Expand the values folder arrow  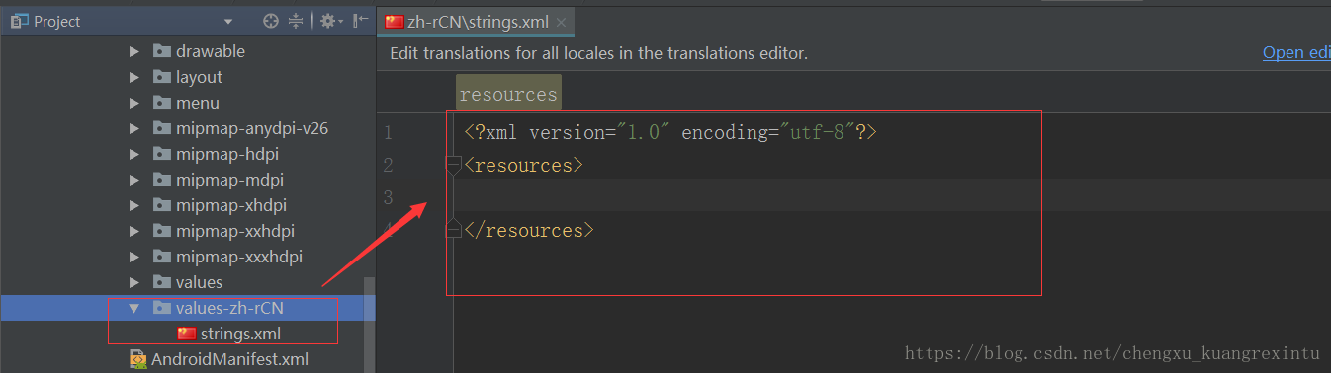click(134, 282)
